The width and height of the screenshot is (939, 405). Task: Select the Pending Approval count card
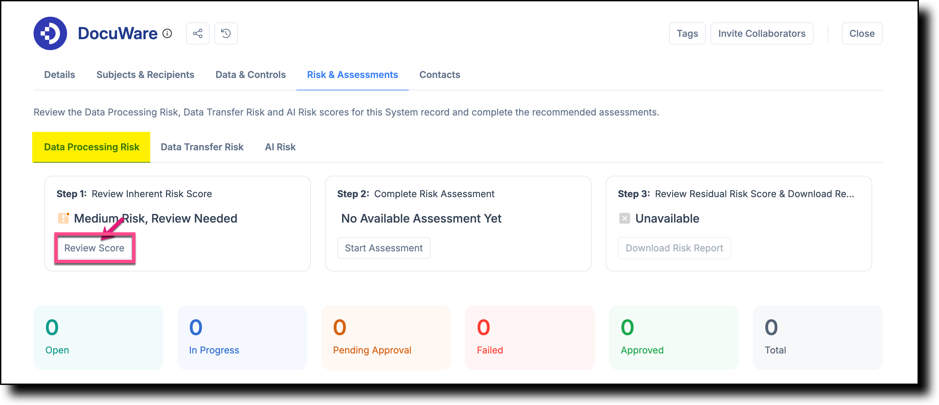tap(386, 337)
